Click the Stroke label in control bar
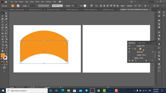Viewport: 166px width, 93px height. click(25, 6)
